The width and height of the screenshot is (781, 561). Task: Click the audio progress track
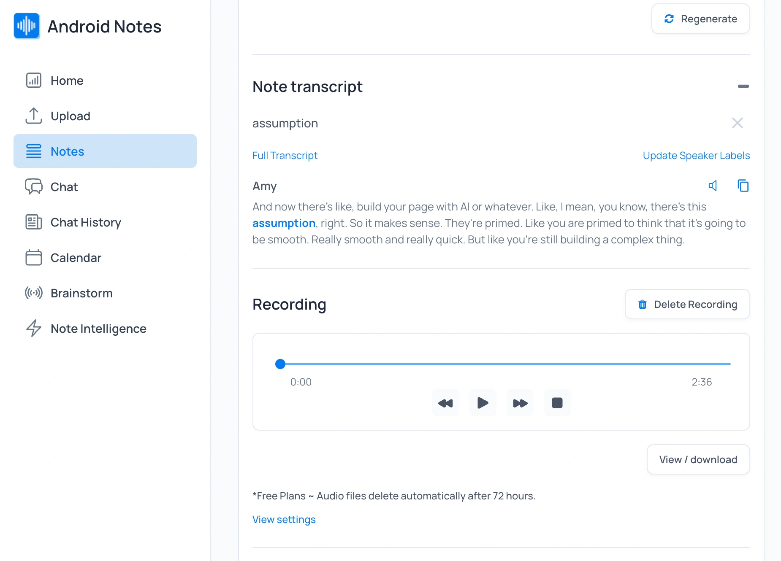[x=503, y=364]
